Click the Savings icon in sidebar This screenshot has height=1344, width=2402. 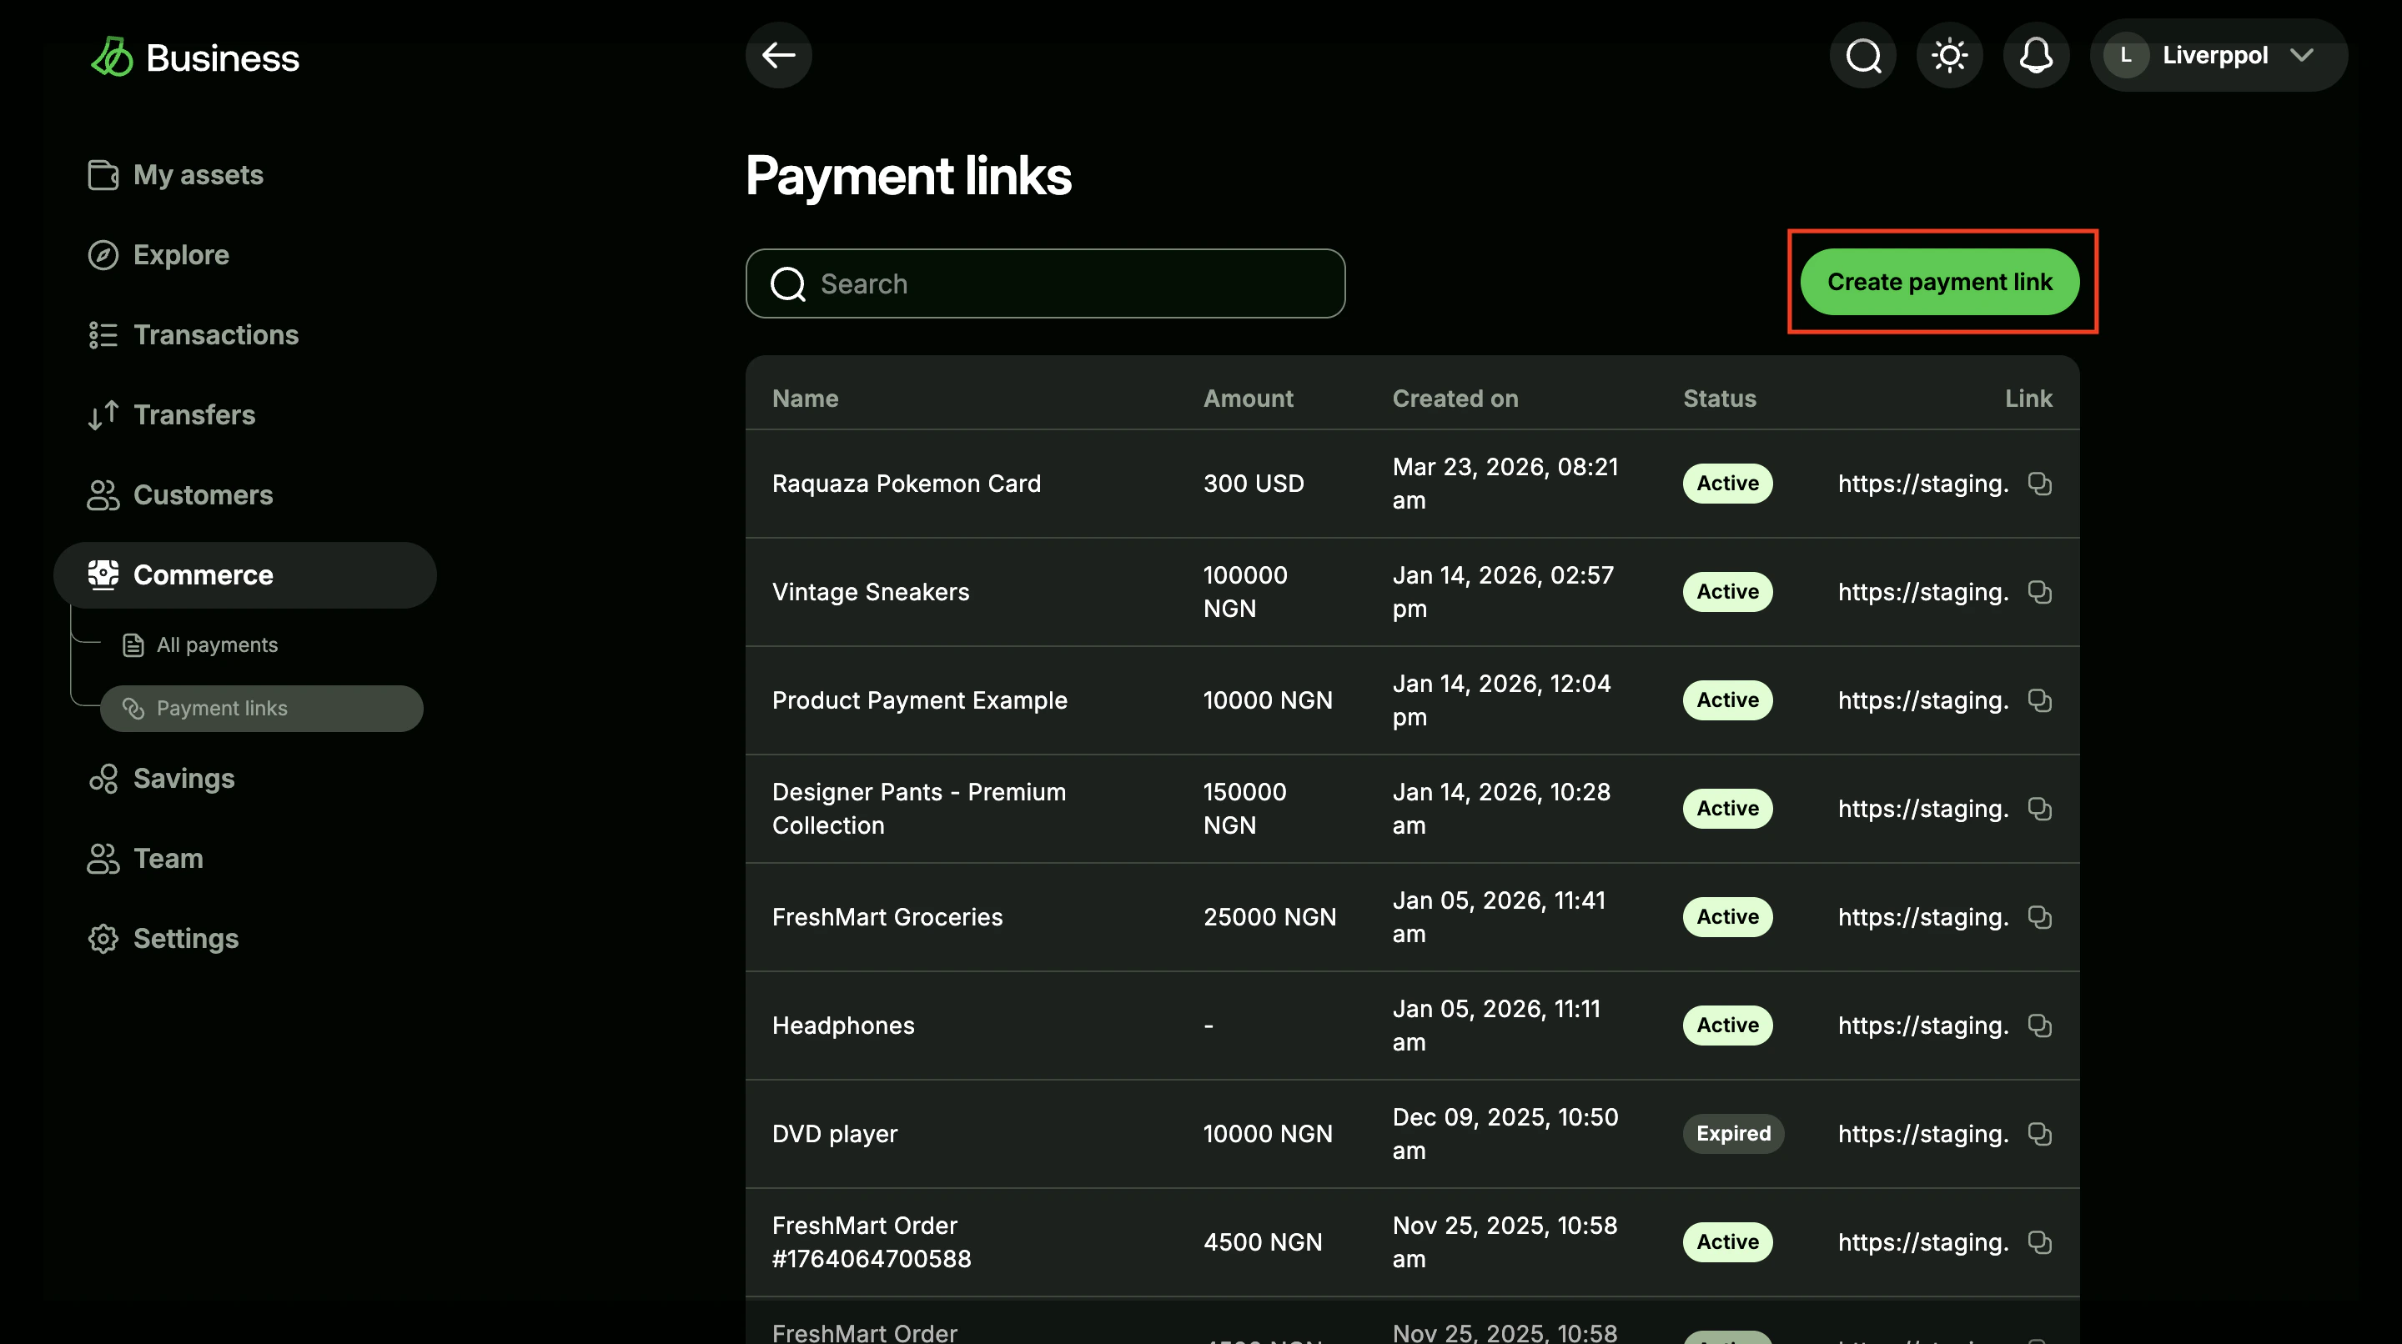(x=103, y=778)
